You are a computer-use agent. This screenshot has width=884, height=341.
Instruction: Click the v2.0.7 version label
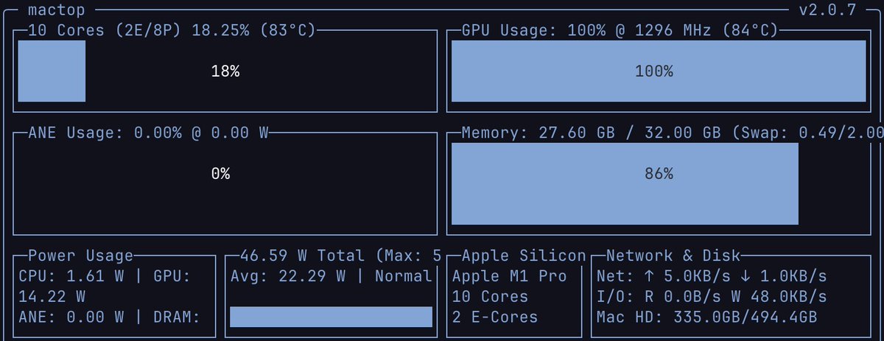point(828,11)
